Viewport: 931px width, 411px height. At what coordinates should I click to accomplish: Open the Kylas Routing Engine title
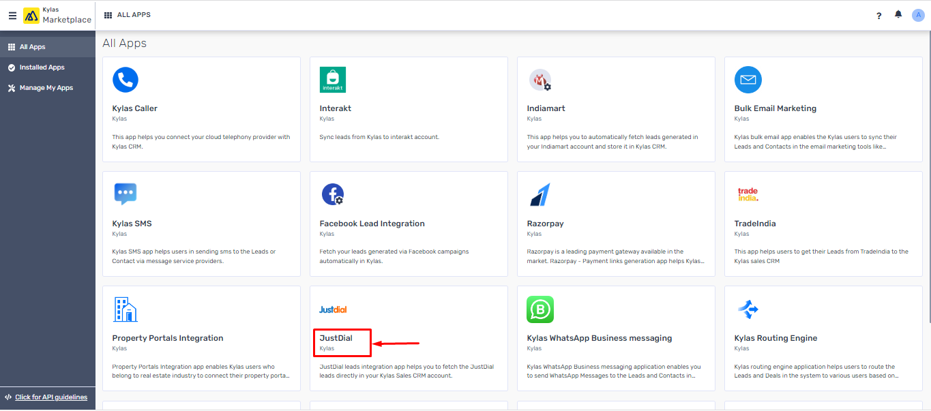pyautogui.click(x=776, y=338)
